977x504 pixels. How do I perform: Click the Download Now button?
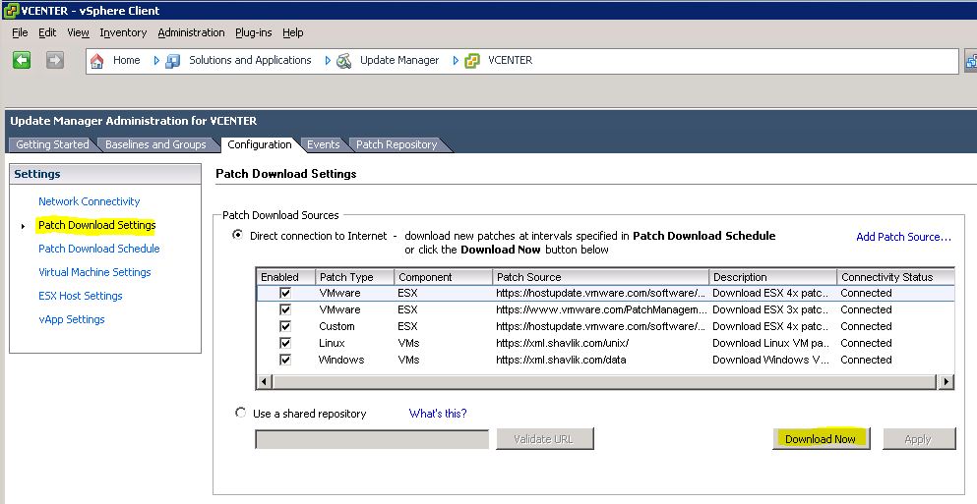[820, 439]
